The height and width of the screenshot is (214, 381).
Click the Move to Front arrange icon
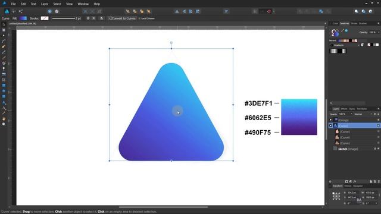point(149,11)
